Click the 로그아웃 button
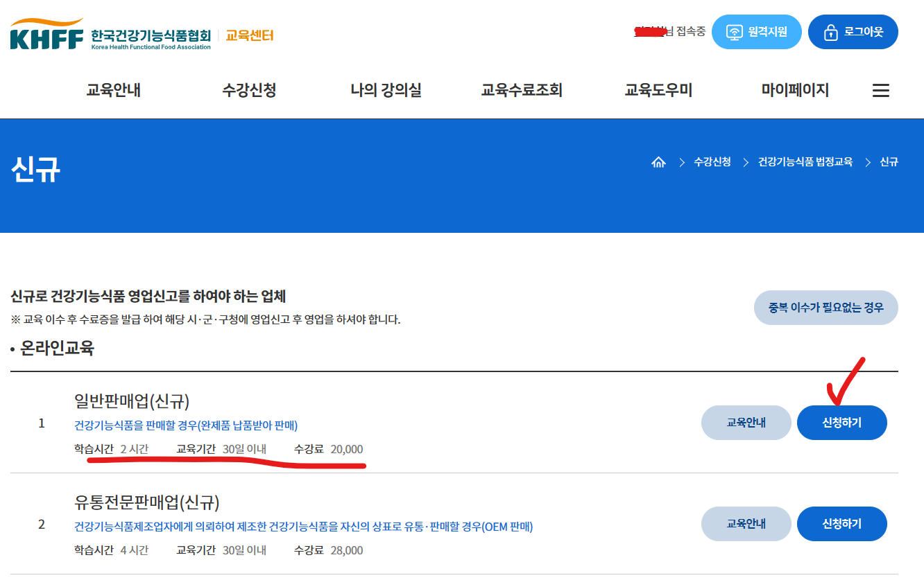 point(853,31)
